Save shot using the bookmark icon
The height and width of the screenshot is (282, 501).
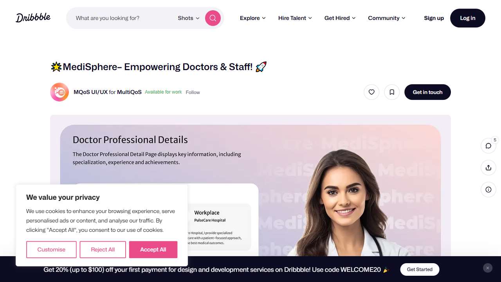(392, 92)
